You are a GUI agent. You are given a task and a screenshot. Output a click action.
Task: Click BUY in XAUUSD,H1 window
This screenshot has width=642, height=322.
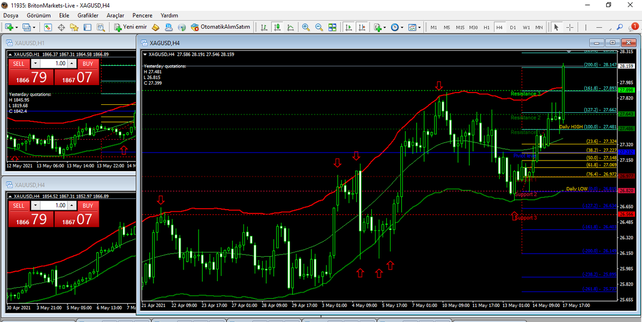[x=88, y=64]
